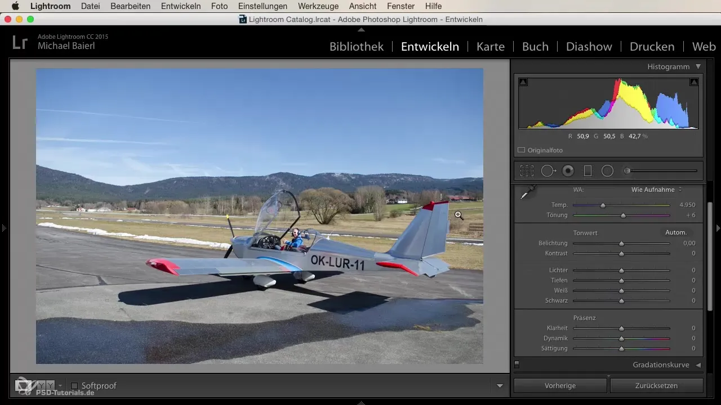This screenshot has height=405, width=721.
Task: Click the Weiß slider handle
Action: (x=621, y=291)
